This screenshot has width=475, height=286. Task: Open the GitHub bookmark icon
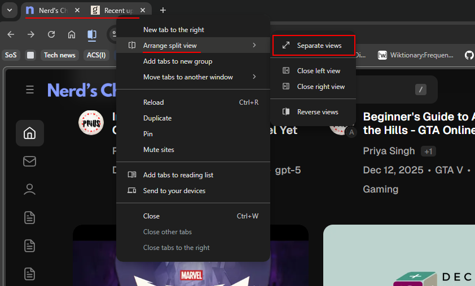coord(469,55)
